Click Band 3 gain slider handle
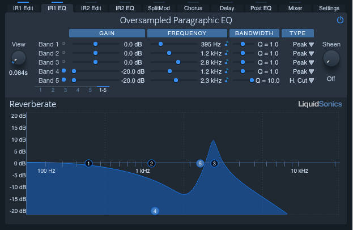The image size is (353, 230). click(95, 62)
